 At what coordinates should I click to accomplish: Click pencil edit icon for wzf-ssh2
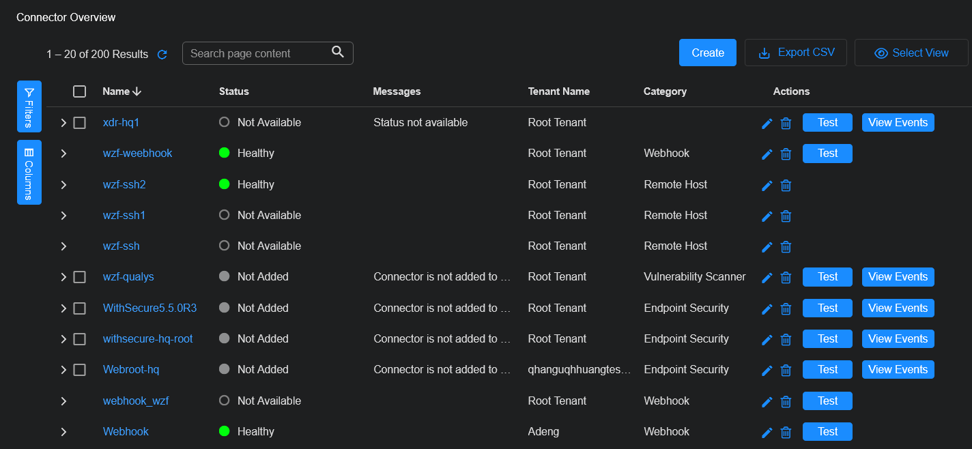767,186
